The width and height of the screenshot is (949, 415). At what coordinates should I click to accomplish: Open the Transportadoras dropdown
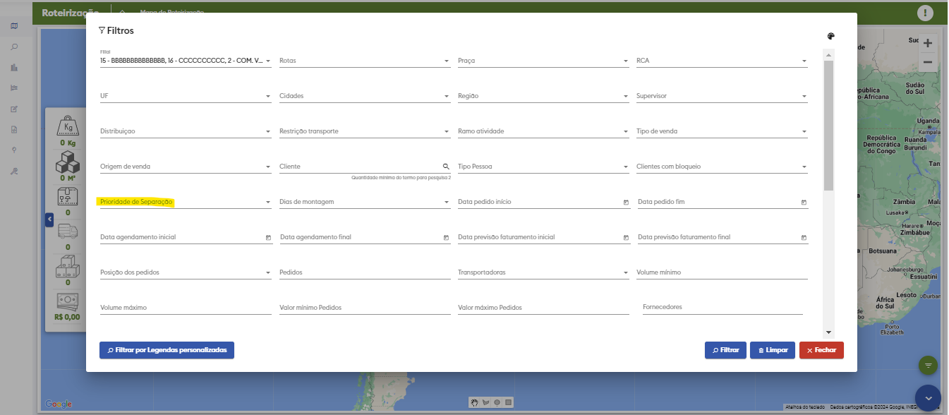pos(543,272)
